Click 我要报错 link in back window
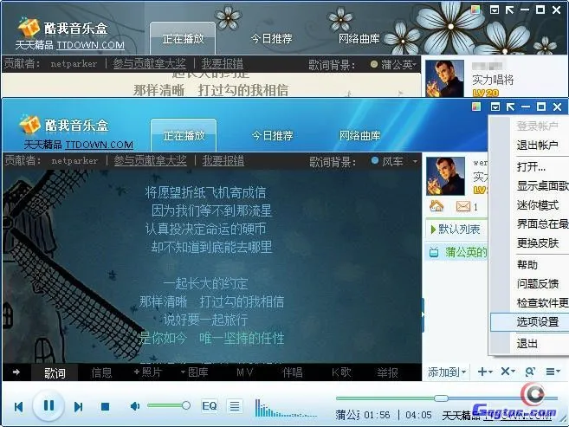The width and height of the screenshot is (569, 427). pos(223,64)
